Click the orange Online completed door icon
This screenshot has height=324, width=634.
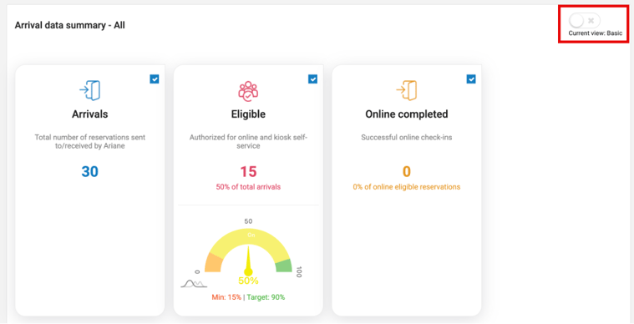(406, 90)
